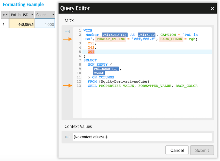Viewport: 220px width, 161px height.
Task: Click the mdx editor icon
Action: tap(67, 31)
